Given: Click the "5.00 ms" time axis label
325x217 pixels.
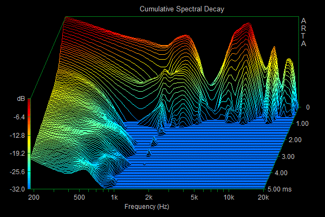Looking at the screenshot, I should click(279, 189).
